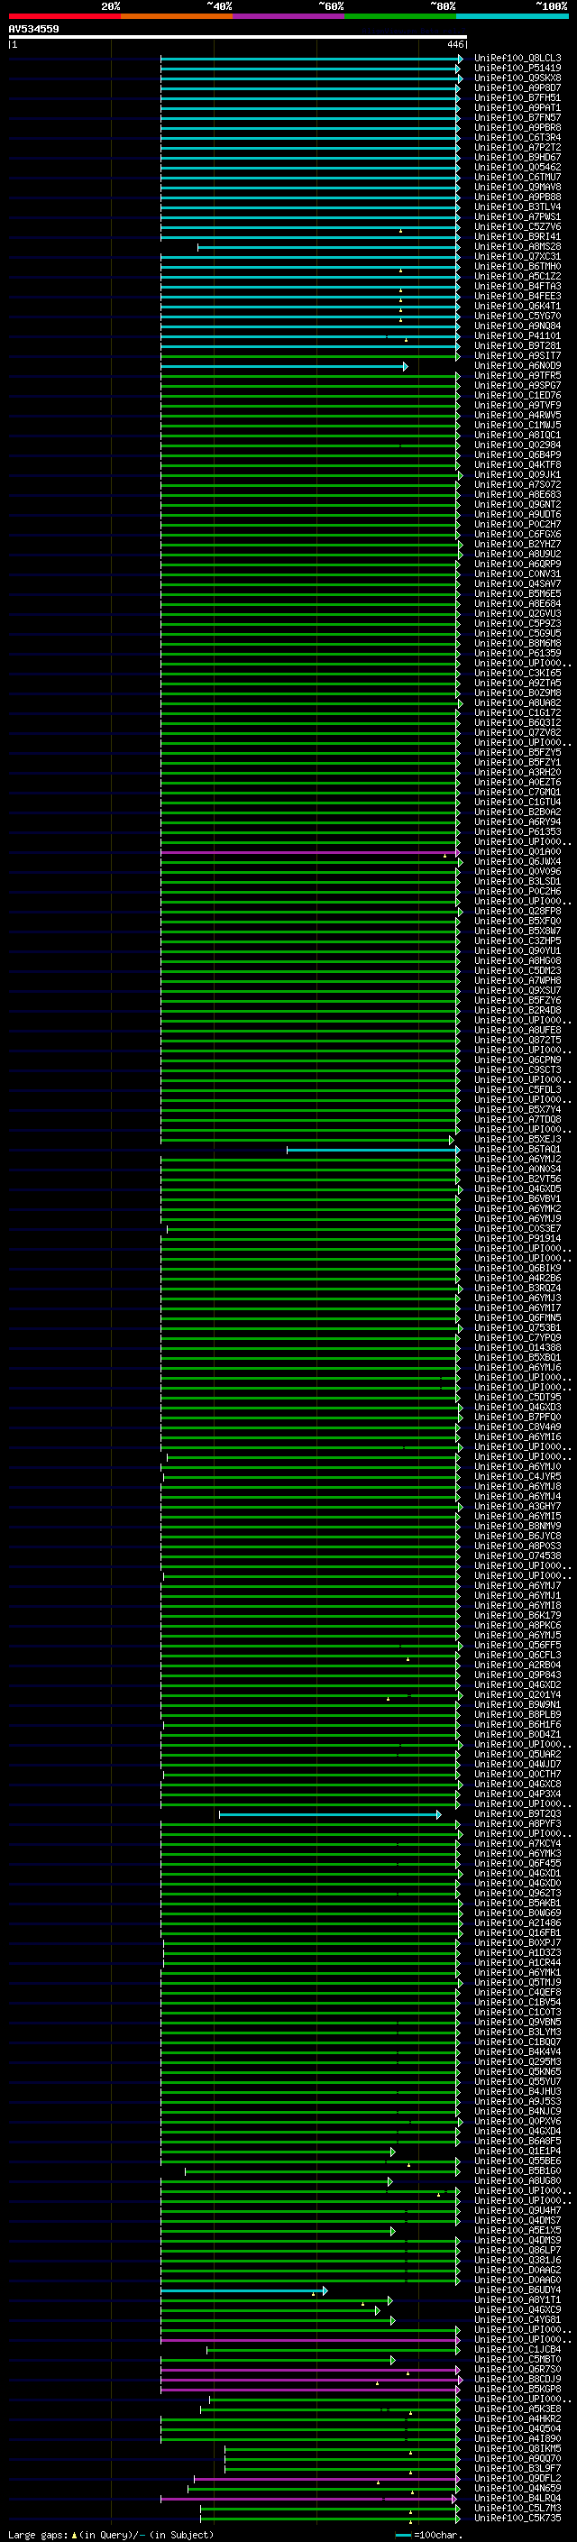
Task: Click the red 20% identity legend bar
Action: [x=64, y=16]
